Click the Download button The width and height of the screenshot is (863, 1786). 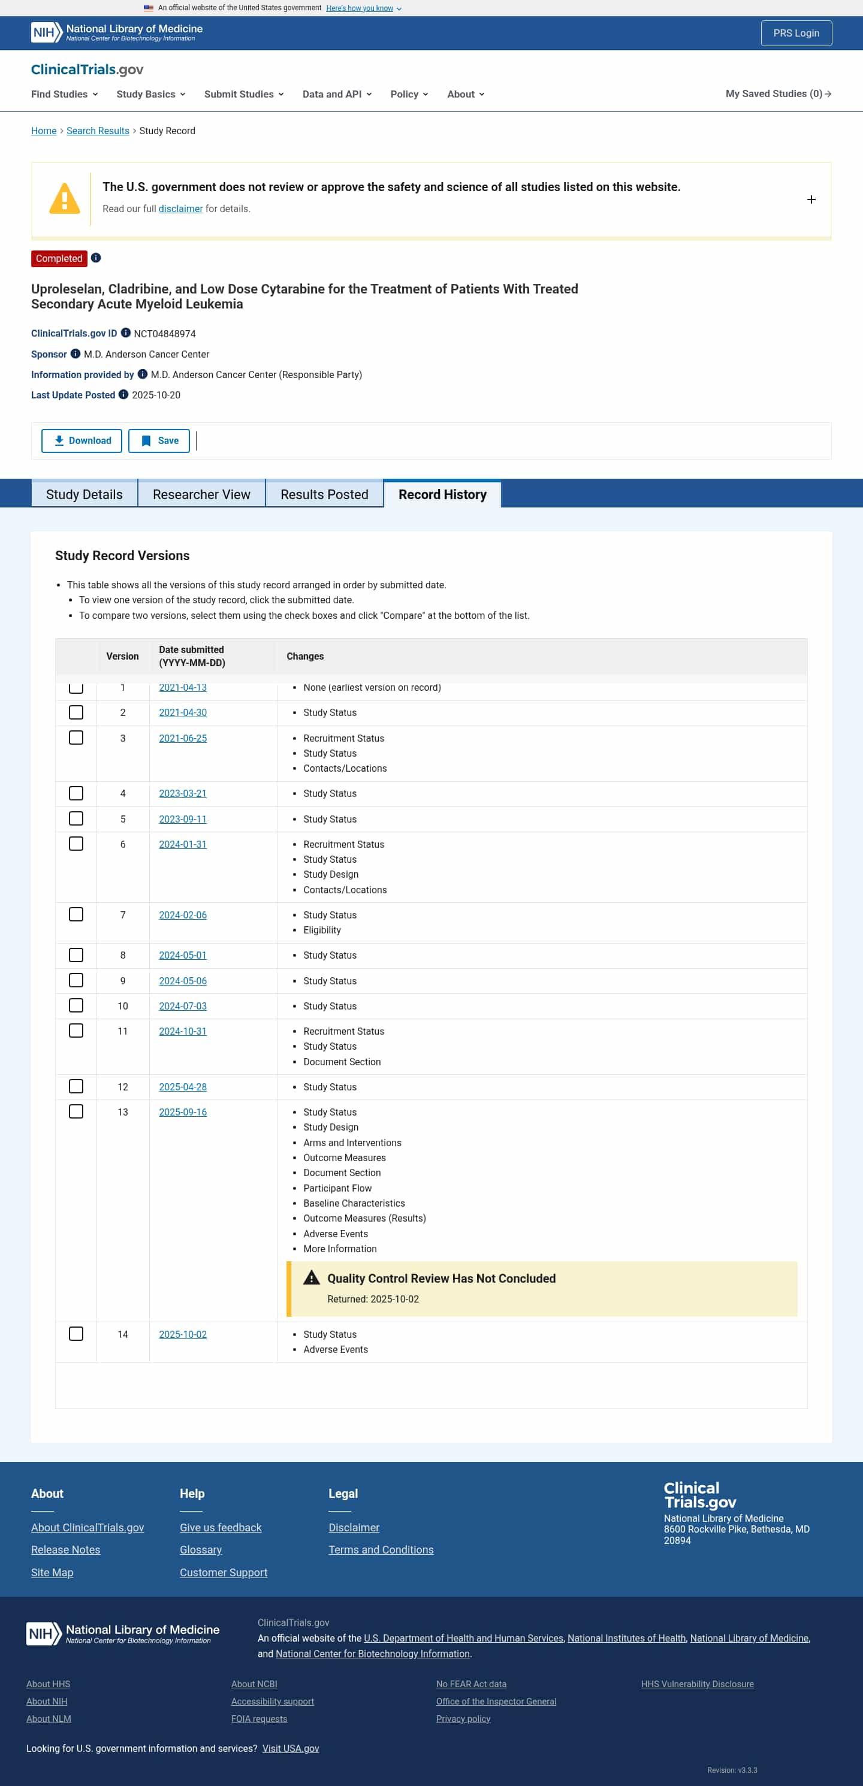coord(82,441)
